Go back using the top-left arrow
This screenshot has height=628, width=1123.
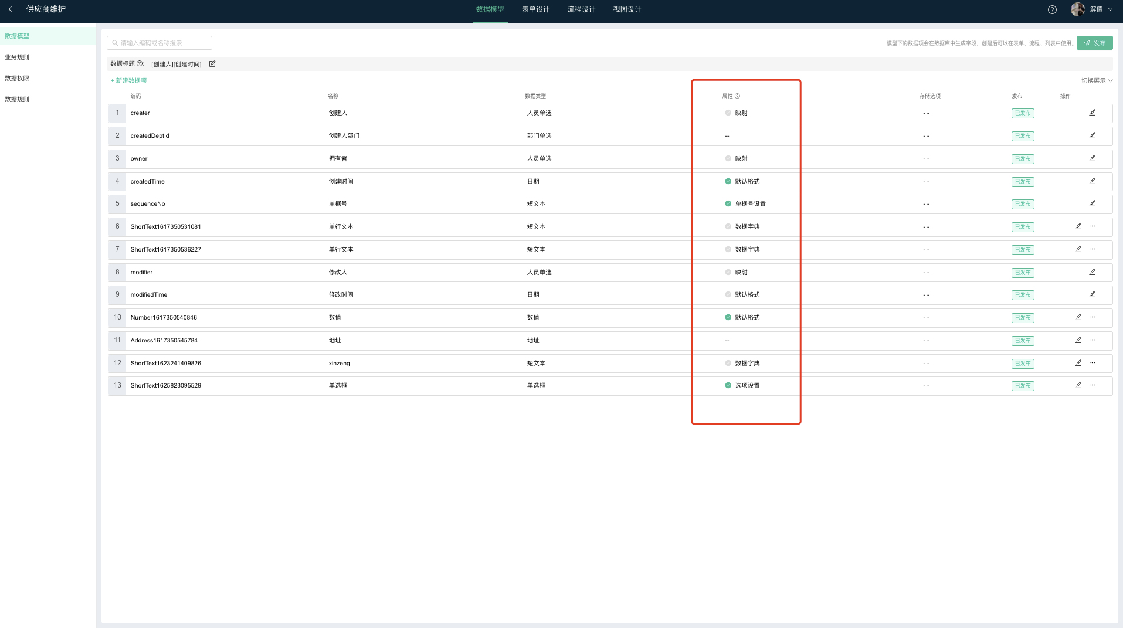point(12,9)
